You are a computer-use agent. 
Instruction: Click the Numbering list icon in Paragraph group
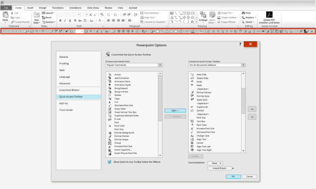click(x=115, y=15)
